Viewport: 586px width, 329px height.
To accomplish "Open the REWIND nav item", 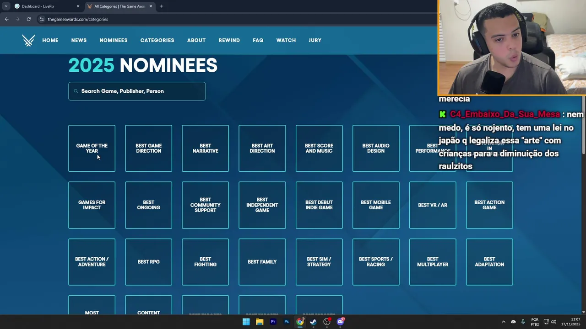I will point(229,40).
